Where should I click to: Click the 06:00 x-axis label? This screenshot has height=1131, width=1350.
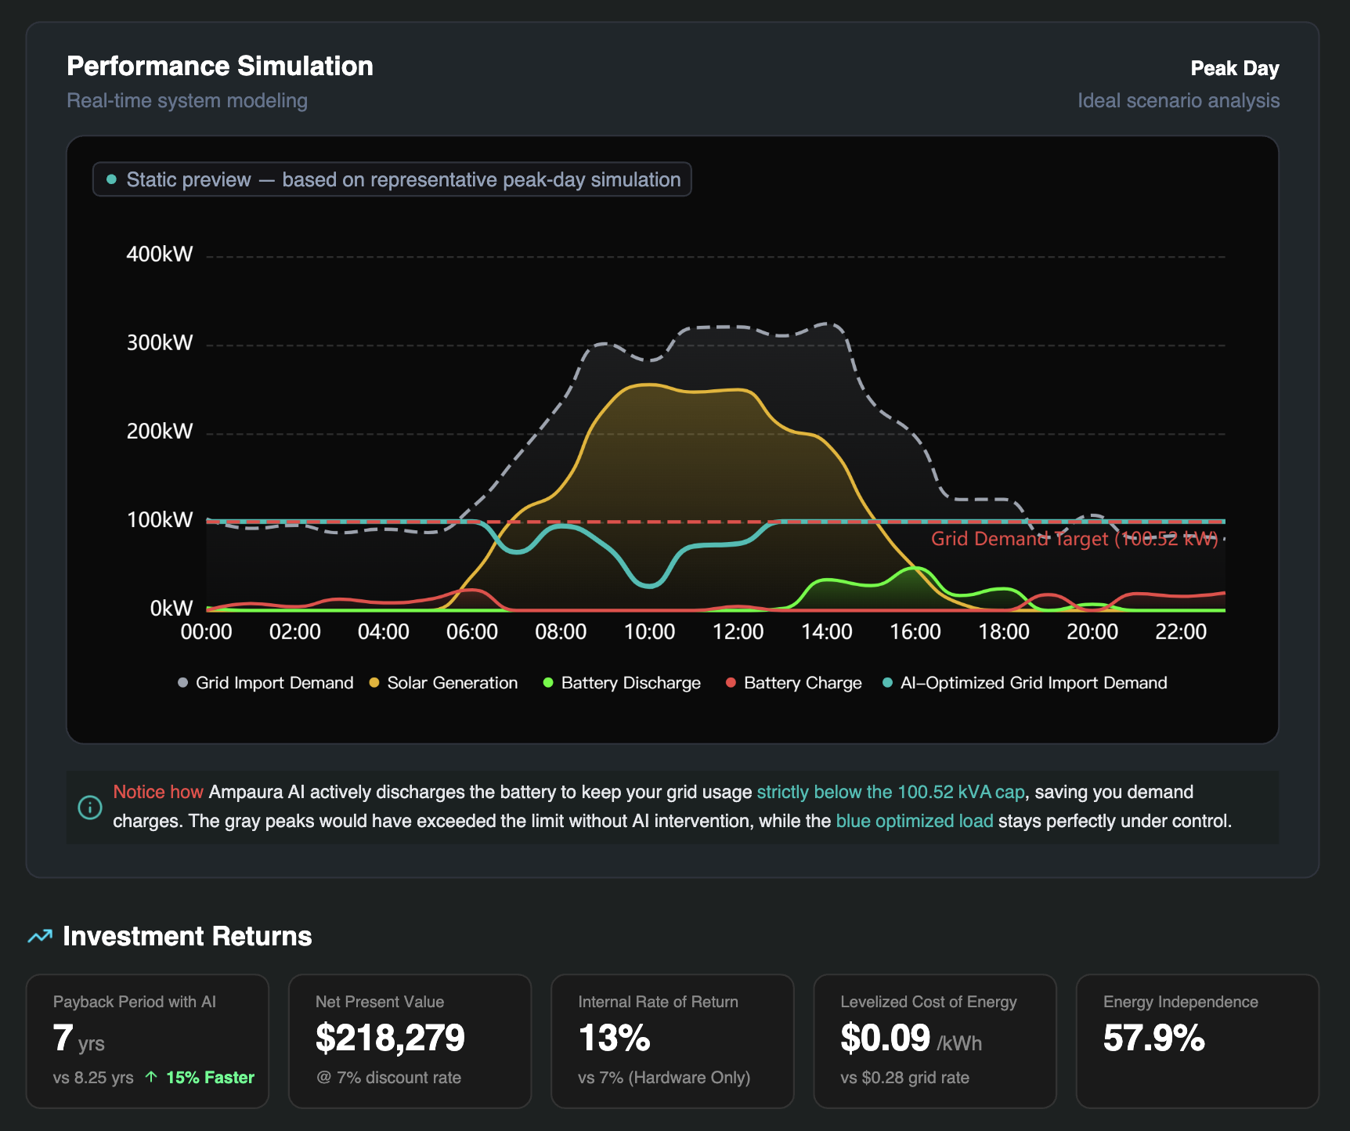pos(472,632)
